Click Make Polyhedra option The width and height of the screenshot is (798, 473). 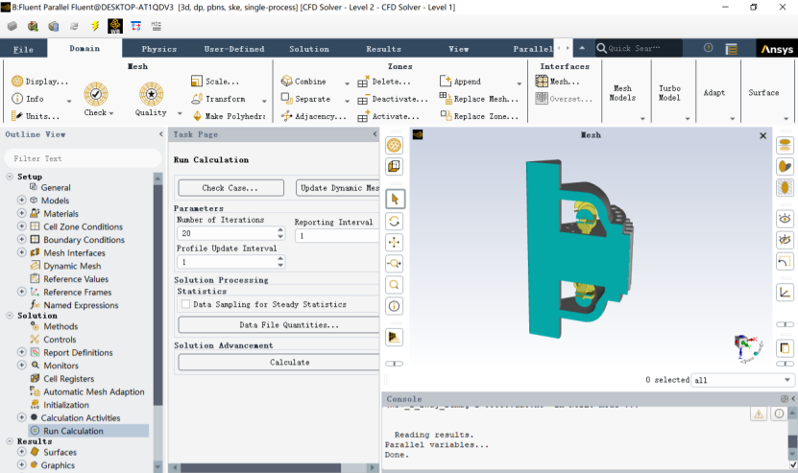click(x=229, y=116)
